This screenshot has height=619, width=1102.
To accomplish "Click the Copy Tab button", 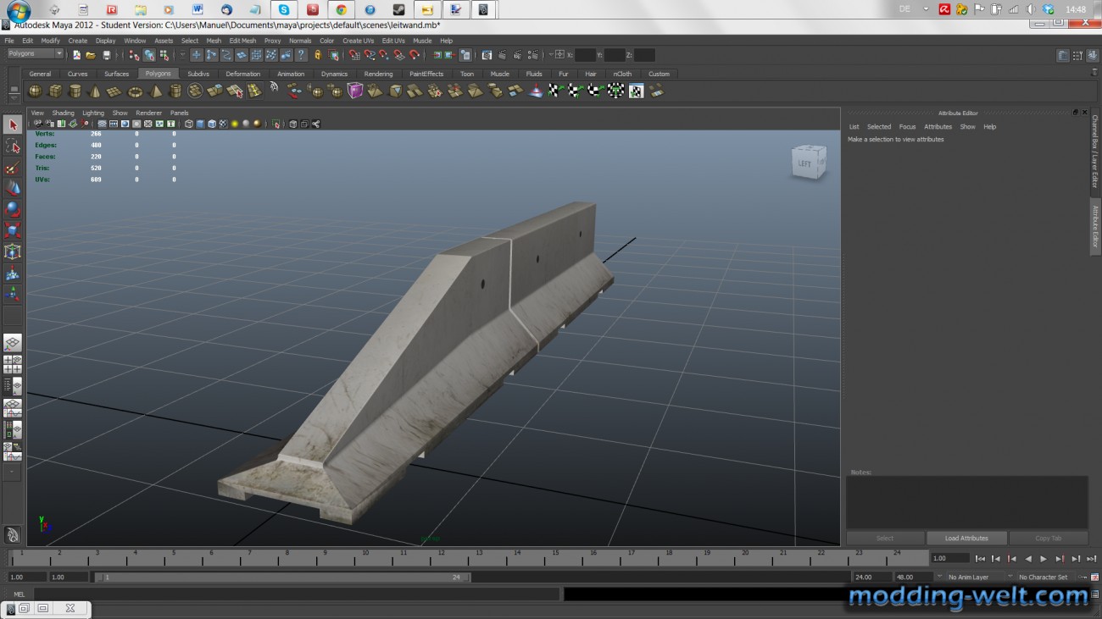I will pyautogui.click(x=1048, y=538).
